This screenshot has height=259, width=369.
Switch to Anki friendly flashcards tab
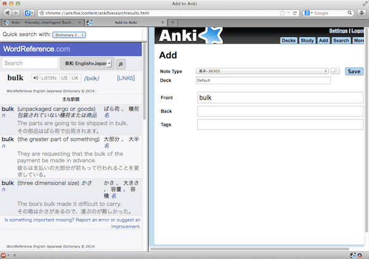[42, 22]
